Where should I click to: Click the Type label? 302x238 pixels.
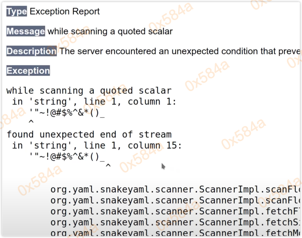pos(17,12)
